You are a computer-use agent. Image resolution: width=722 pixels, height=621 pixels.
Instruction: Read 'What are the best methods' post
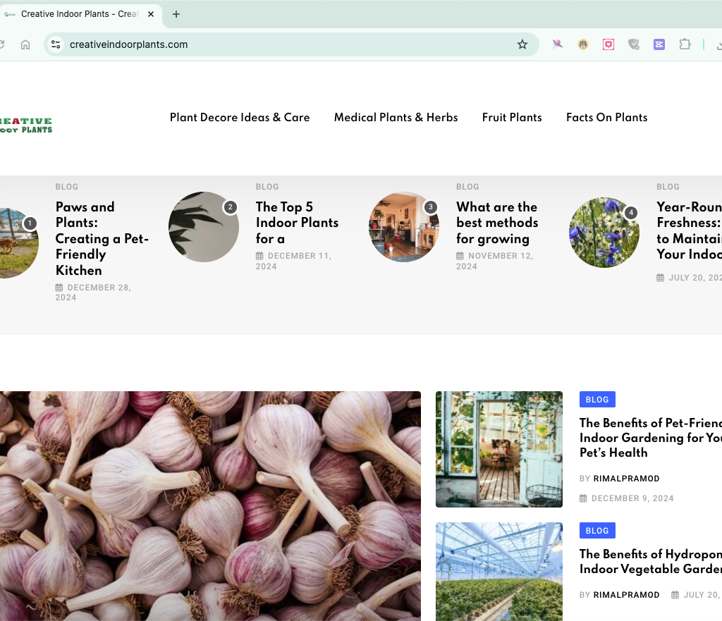(x=496, y=222)
